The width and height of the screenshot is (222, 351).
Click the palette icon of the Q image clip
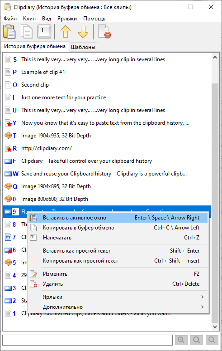point(8,186)
